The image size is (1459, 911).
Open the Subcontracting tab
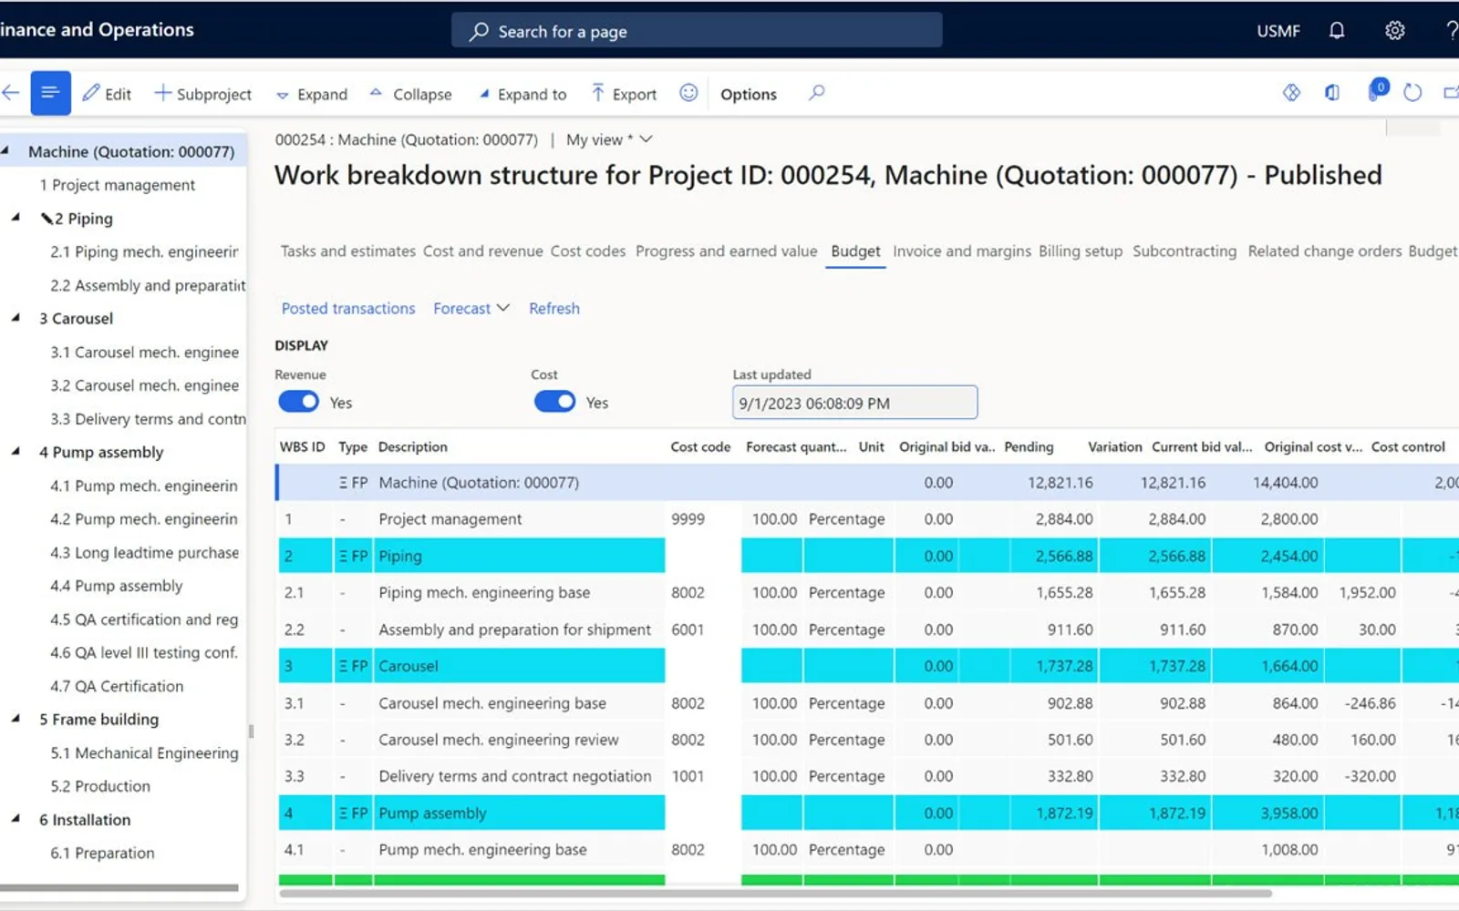click(1185, 251)
